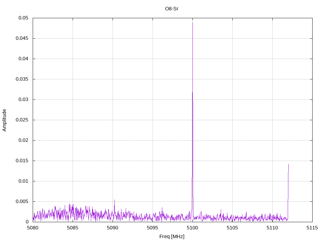Click the x-axis value 5090
This screenshot has width=322, height=241.
click(x=113, y=228)
